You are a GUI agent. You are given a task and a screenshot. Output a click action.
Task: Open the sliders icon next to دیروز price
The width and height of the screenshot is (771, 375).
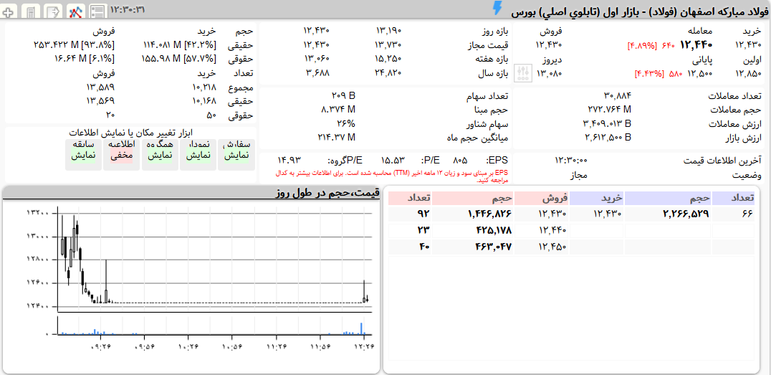click(522, 74)
